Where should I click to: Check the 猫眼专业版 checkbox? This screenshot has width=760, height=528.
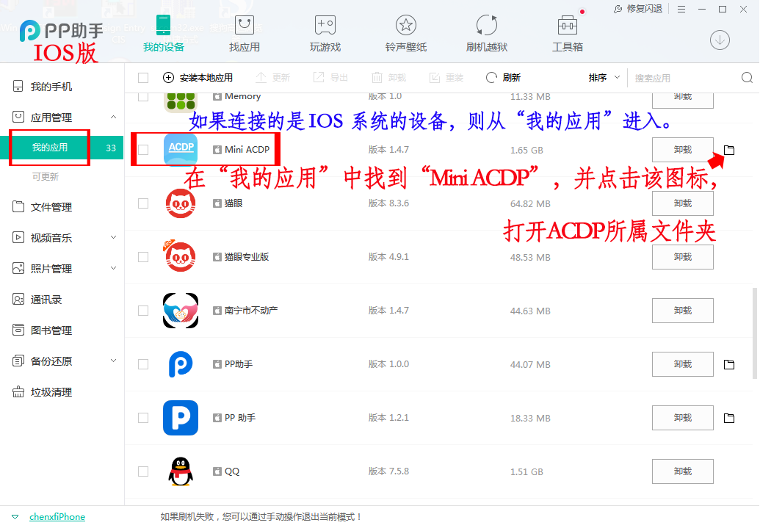click(x=143, y=257)
